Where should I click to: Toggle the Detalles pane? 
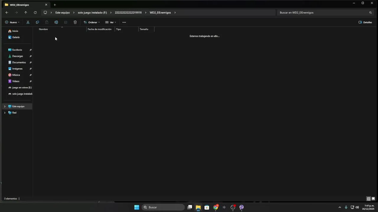click(365, 22)
